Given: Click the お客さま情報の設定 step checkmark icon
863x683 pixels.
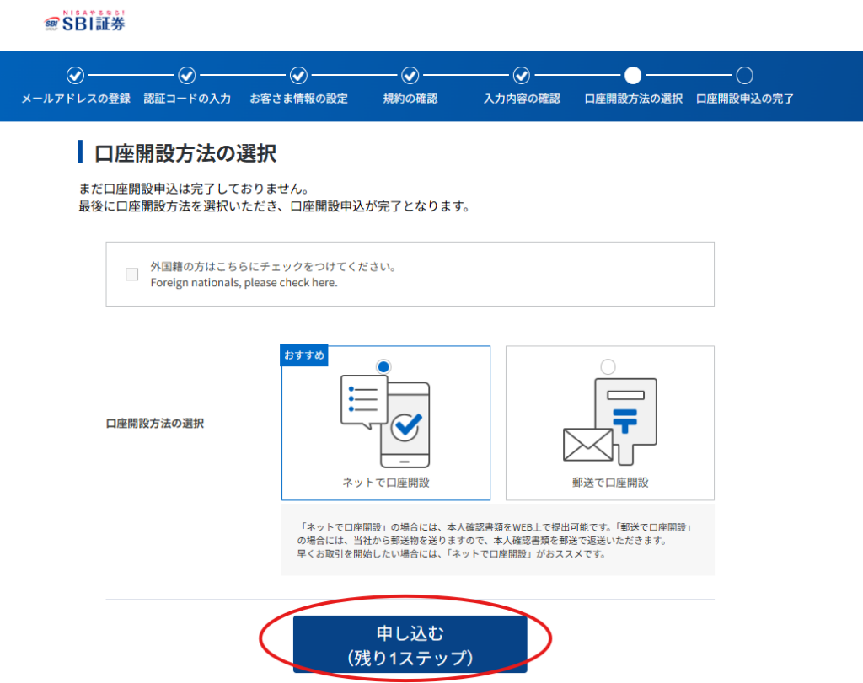Looking at the screenshot, I should 298,76.
